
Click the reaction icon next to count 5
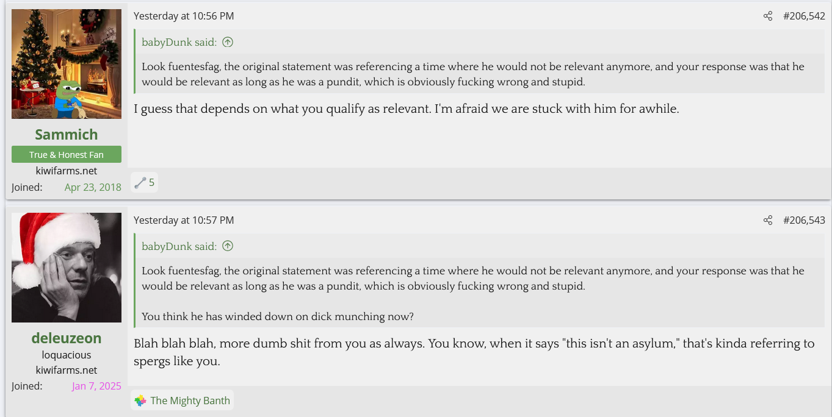[140, 182]
